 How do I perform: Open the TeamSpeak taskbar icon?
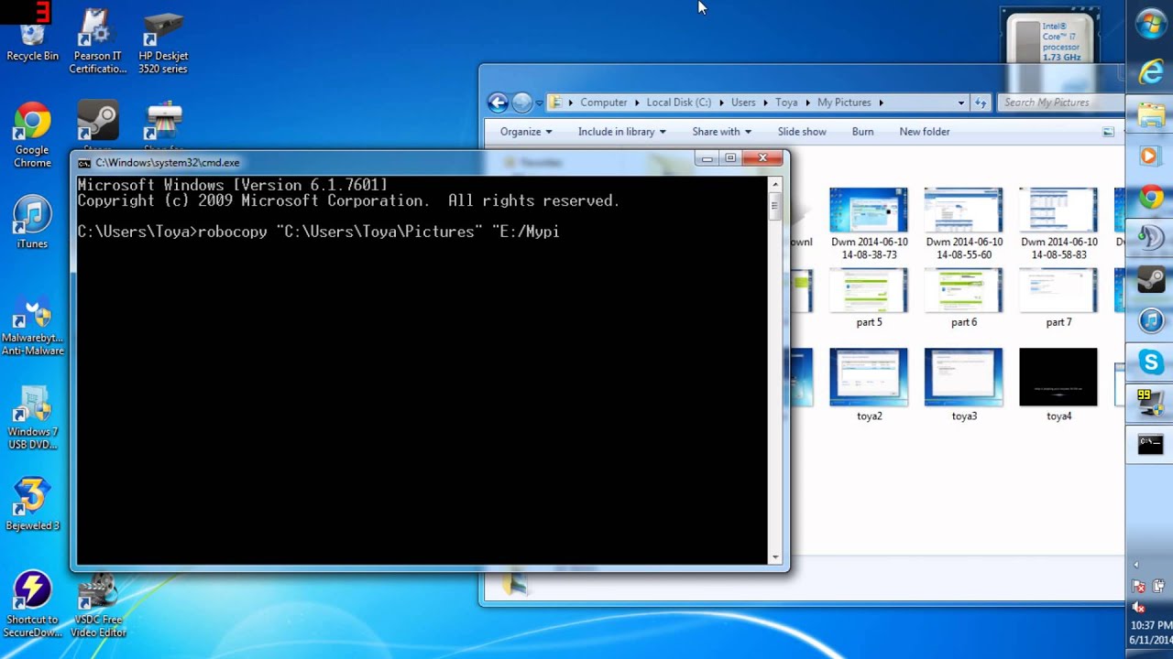point(1151,238)
